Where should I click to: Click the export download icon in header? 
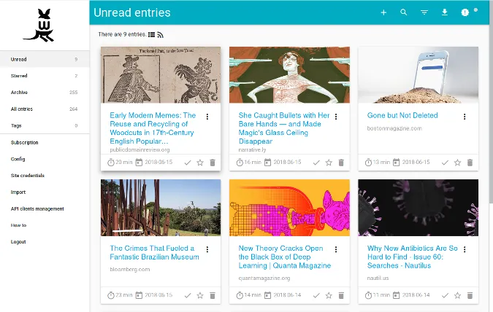point(445,12)
